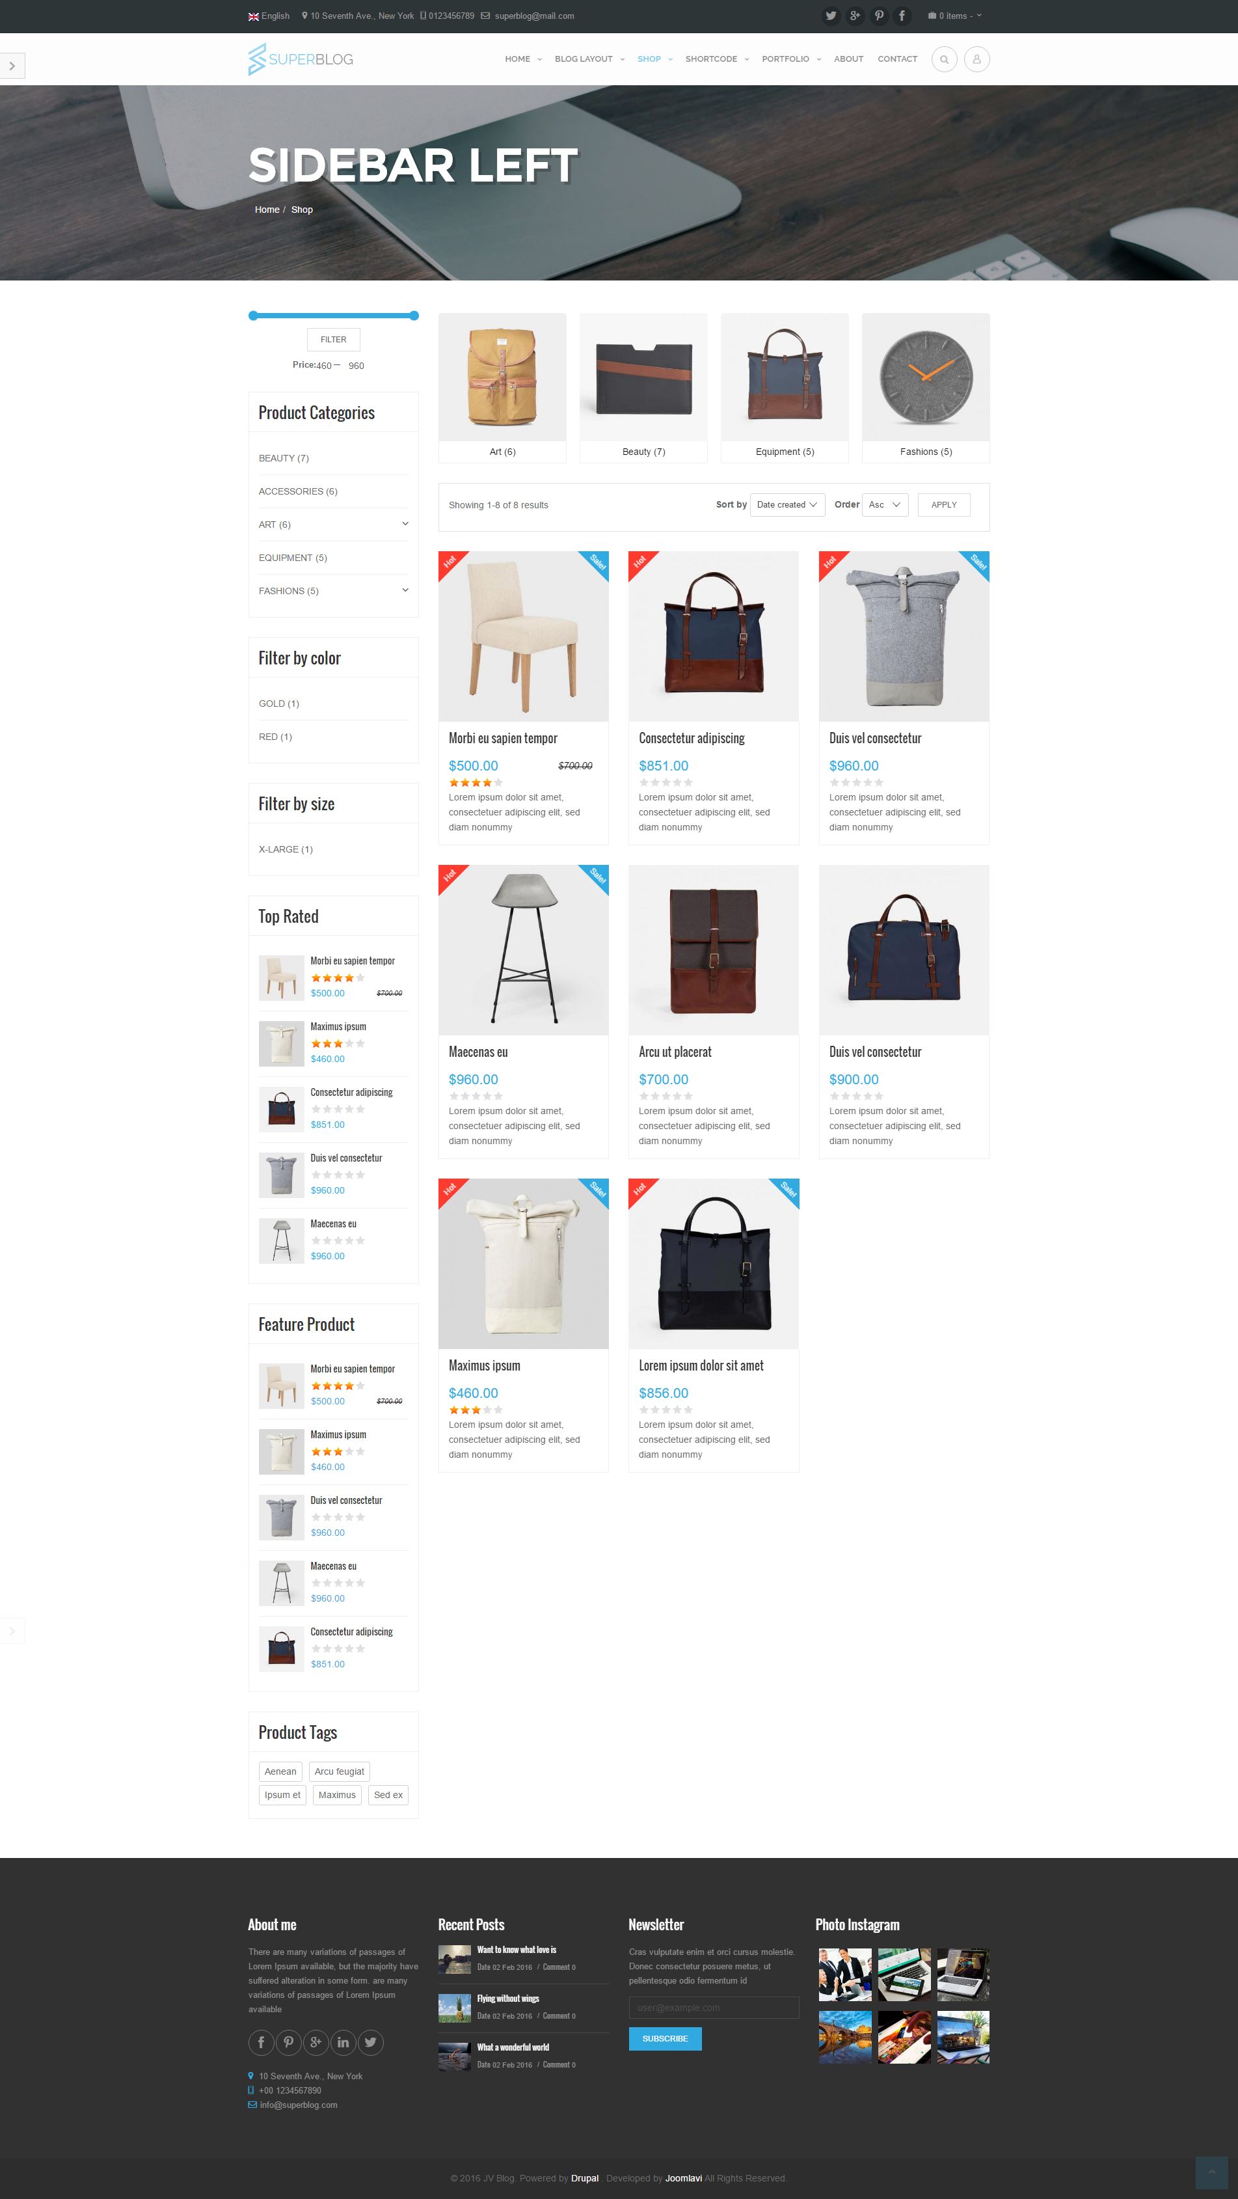Image resolution: width=1238 pixels, height=2199 pixels.
Task: Click the APPLY sort button
Action: [944, 504]
